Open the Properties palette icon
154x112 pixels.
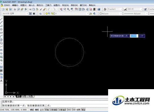coord(76,9)
